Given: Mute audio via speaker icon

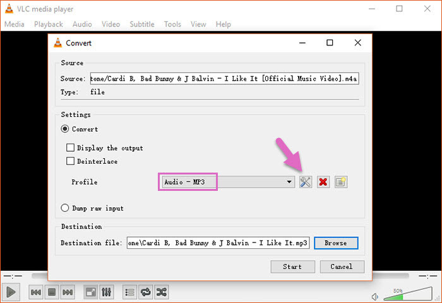Looking at the screenshot, I should (374, 297).
